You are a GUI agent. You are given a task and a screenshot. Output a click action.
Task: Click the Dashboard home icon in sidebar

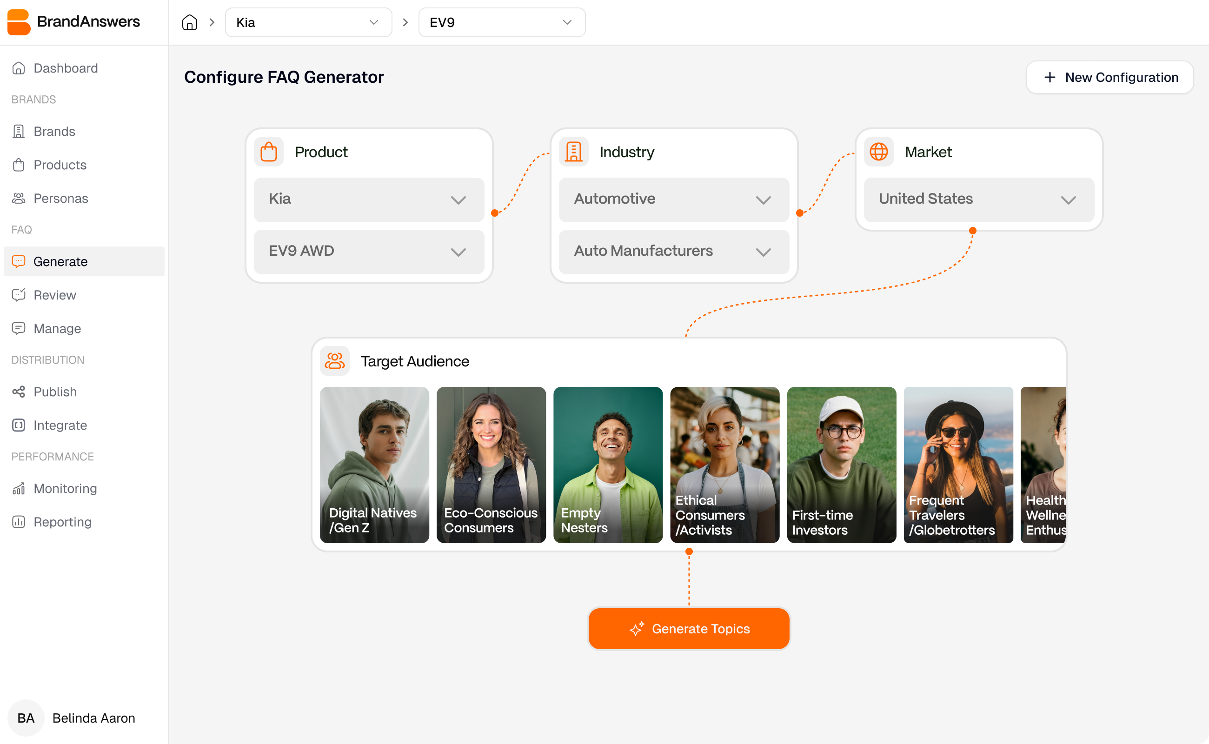18,68
